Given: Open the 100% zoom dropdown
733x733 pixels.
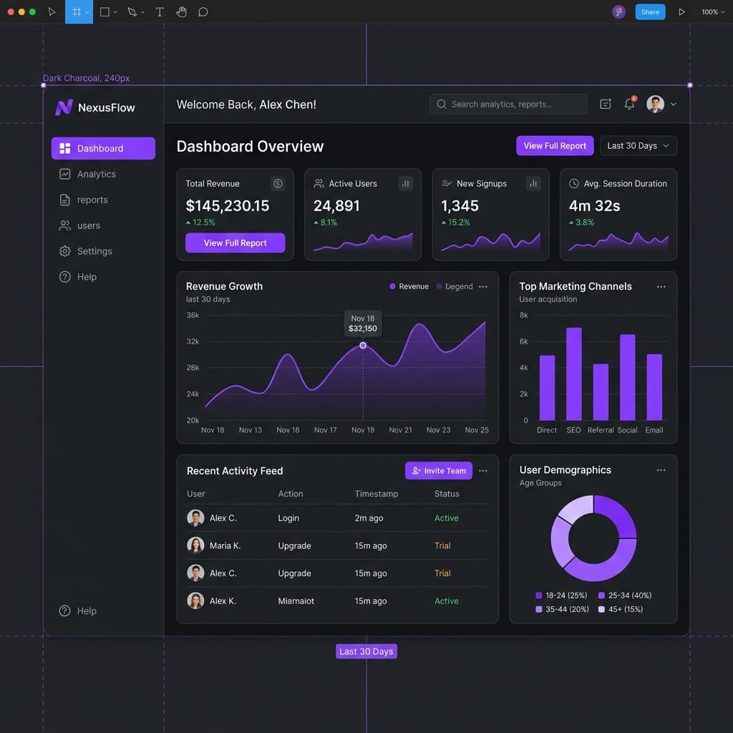Looking at the screenshot, I should tap(712, 11).
